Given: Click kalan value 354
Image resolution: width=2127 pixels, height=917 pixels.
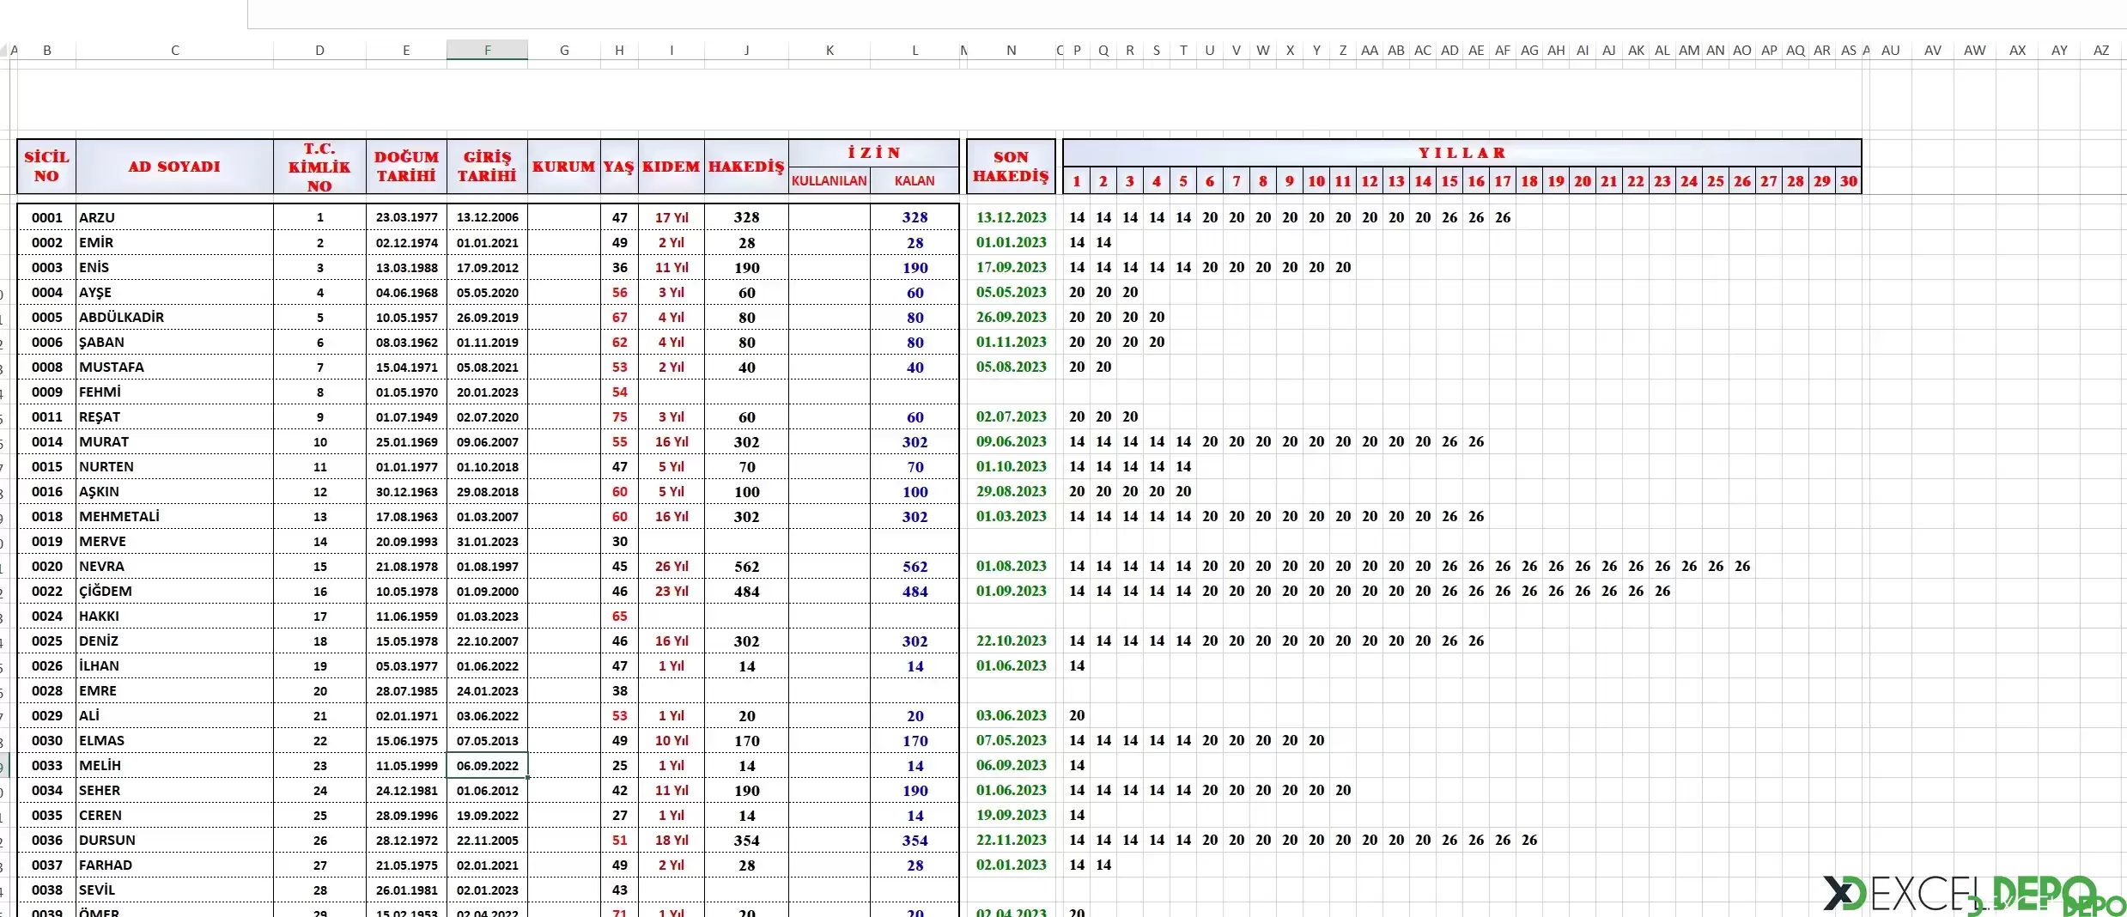Looking at the screenshot, I should click(915, 840).
